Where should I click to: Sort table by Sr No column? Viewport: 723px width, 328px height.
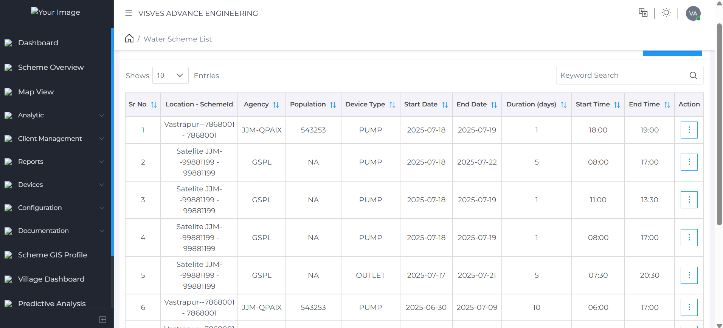pos(154,105)
